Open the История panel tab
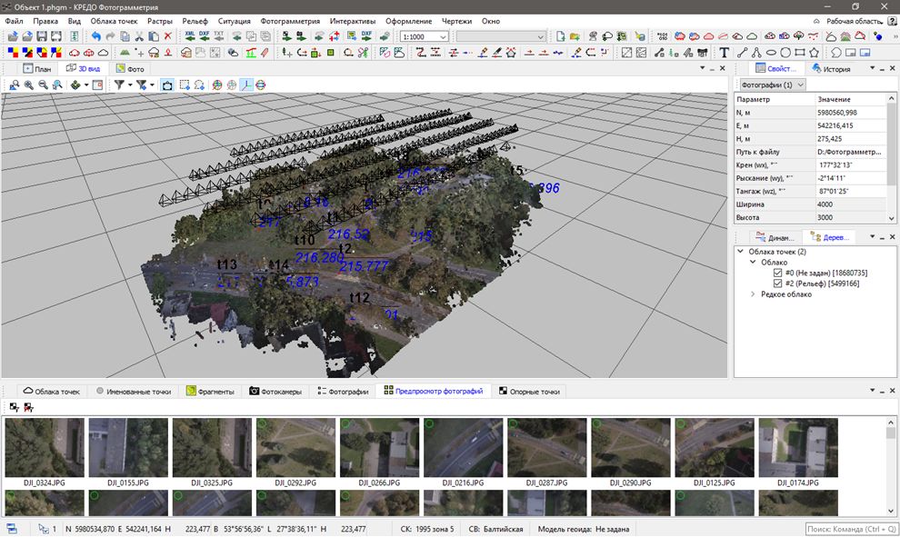Viewport: 900px width, 537px height. pyautogui.click(x=831, y=68)
